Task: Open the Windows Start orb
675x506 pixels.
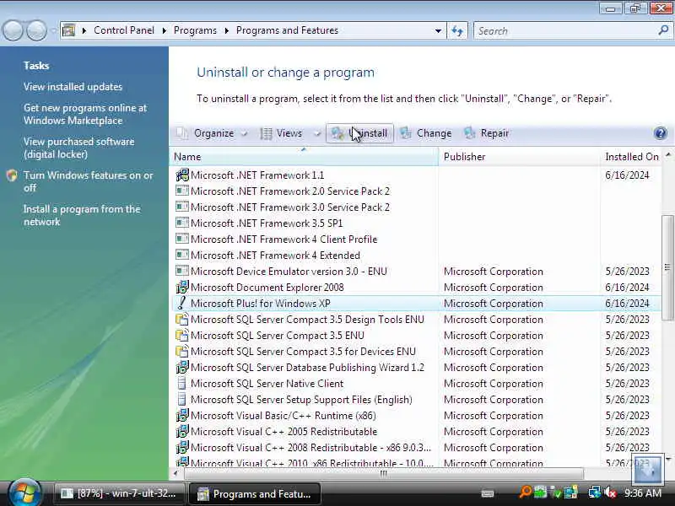Action: (x=24, y=493)
